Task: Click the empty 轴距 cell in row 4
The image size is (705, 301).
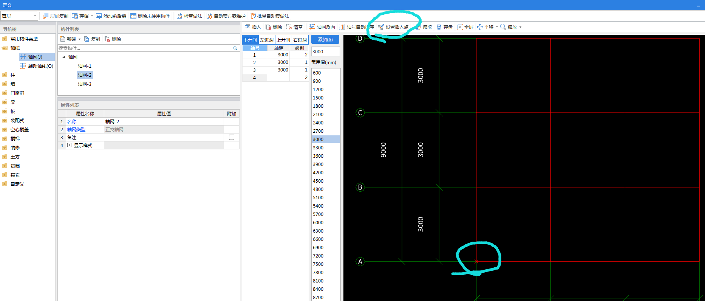Action: [278, 78]
